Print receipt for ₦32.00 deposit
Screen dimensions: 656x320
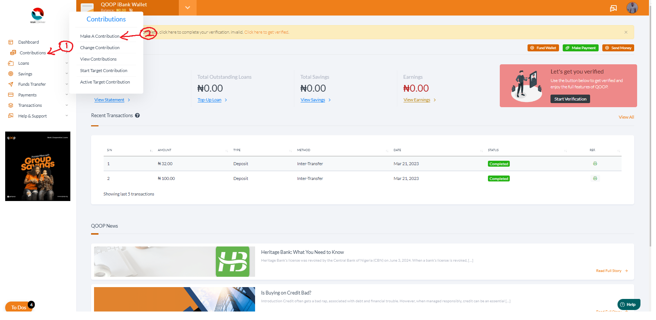point(595,163)
